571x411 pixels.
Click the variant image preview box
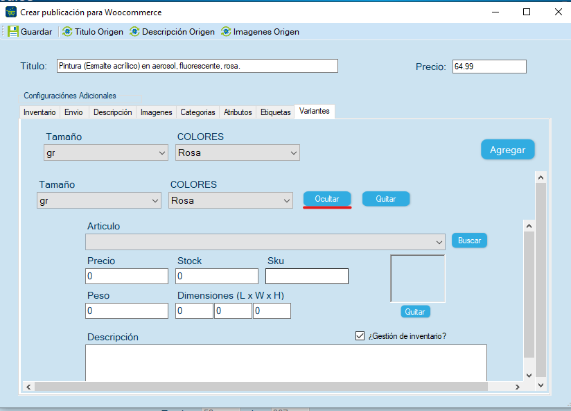coord(418,279)
